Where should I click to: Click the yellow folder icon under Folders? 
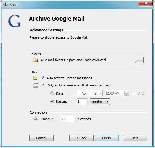coord(35,60)
